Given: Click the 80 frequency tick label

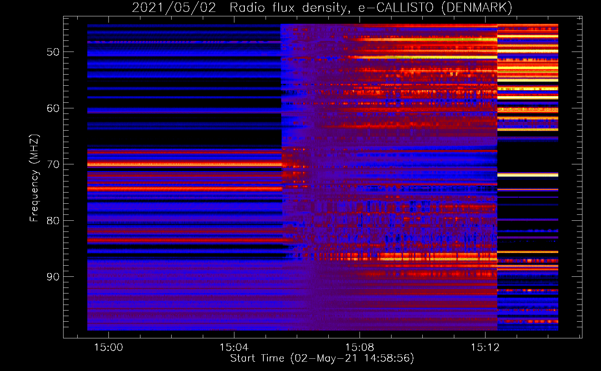Looking at the screenshot, I should [x=53, y=221].
